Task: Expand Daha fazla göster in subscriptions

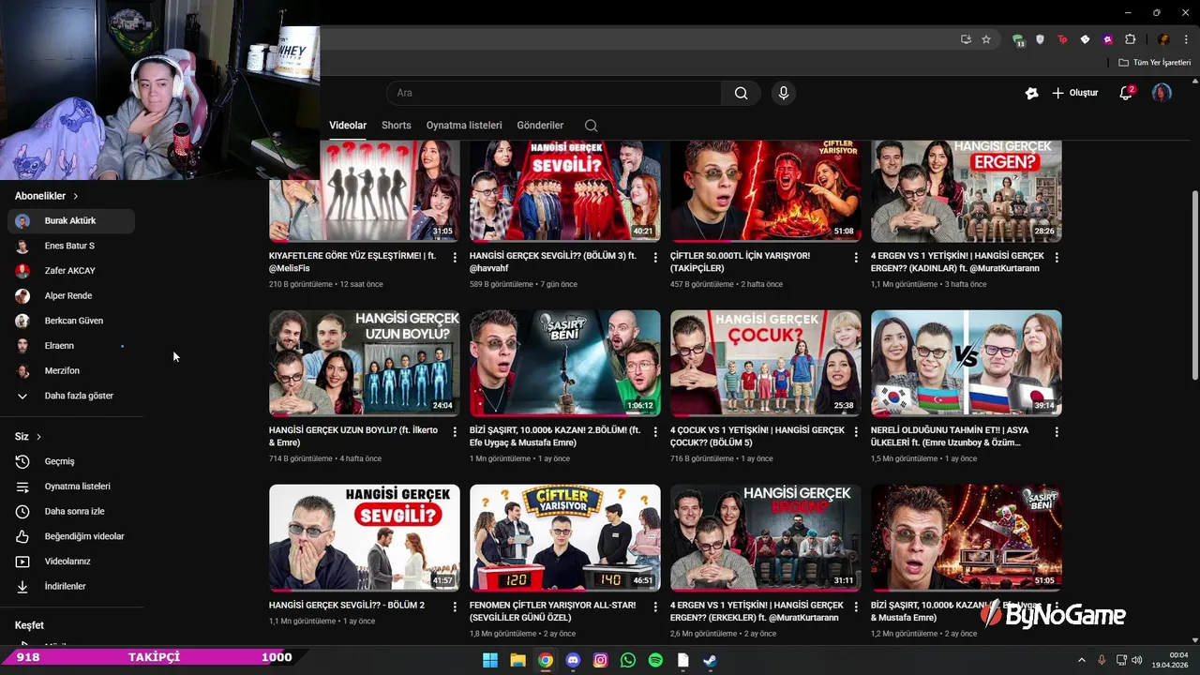Action: point(71,396)
